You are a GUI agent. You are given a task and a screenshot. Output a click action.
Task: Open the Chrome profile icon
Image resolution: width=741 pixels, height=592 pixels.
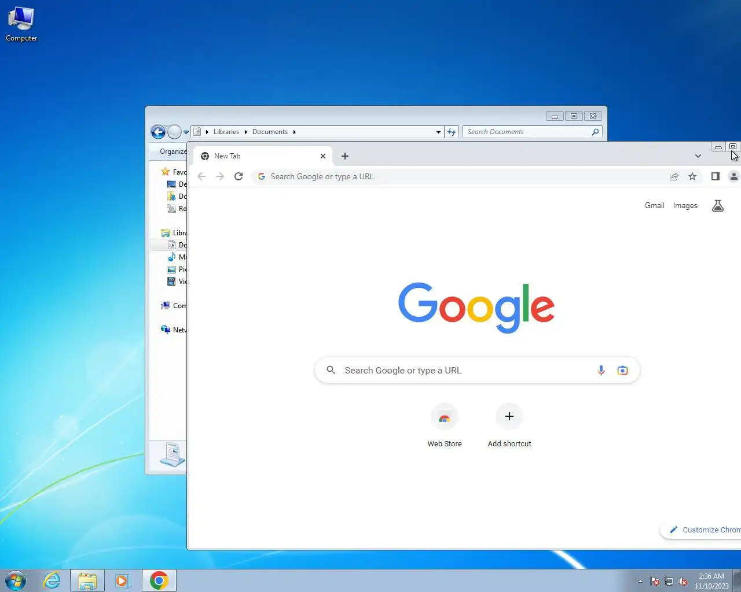[733, 176]
